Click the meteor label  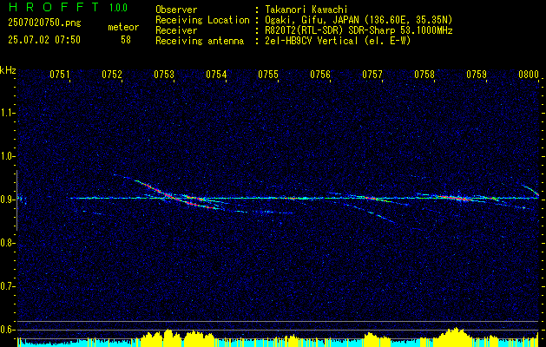click(123, 27)
